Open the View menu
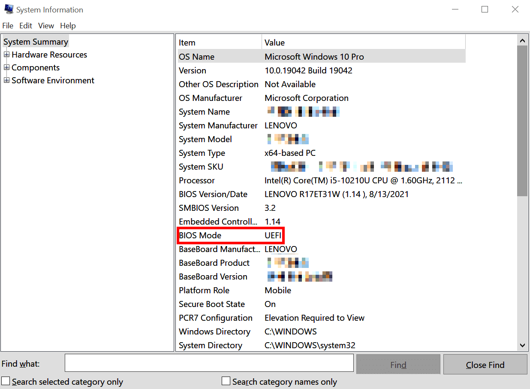 pos(46,26)
